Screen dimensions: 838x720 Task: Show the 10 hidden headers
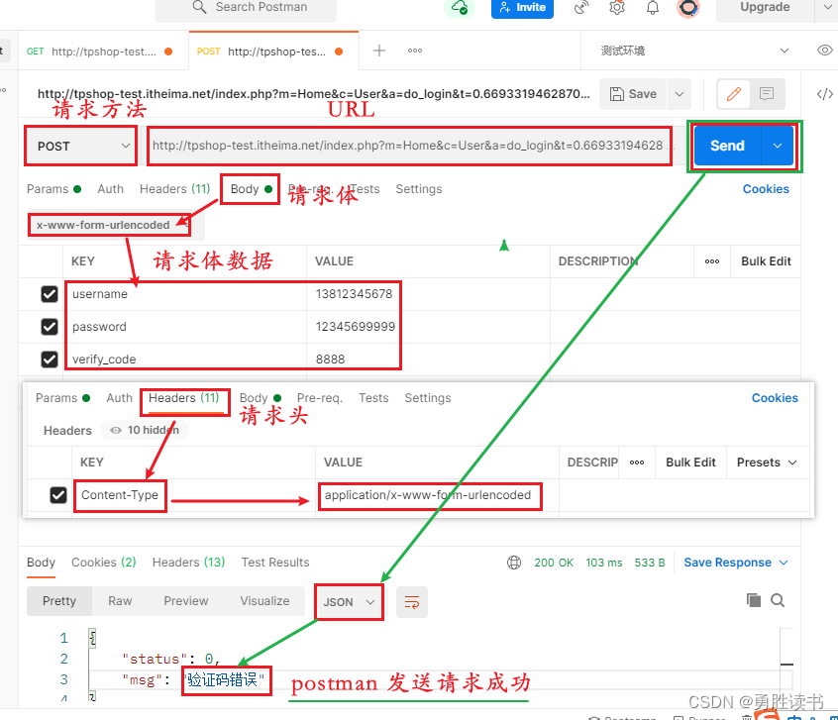click(145, 430)
